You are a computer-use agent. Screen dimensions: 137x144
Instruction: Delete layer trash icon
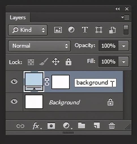pos(112,126)
